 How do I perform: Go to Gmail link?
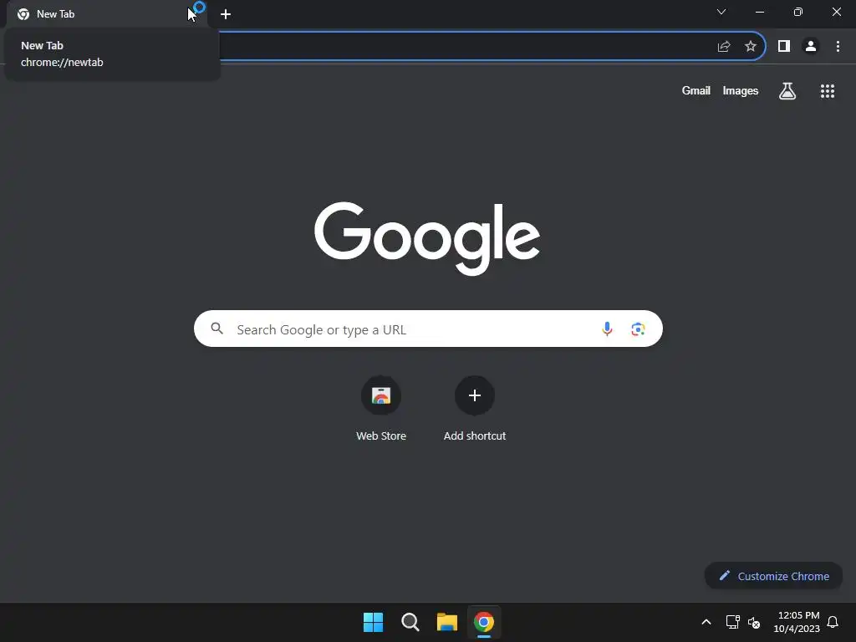pyautogui.click(x=696, y=90)
